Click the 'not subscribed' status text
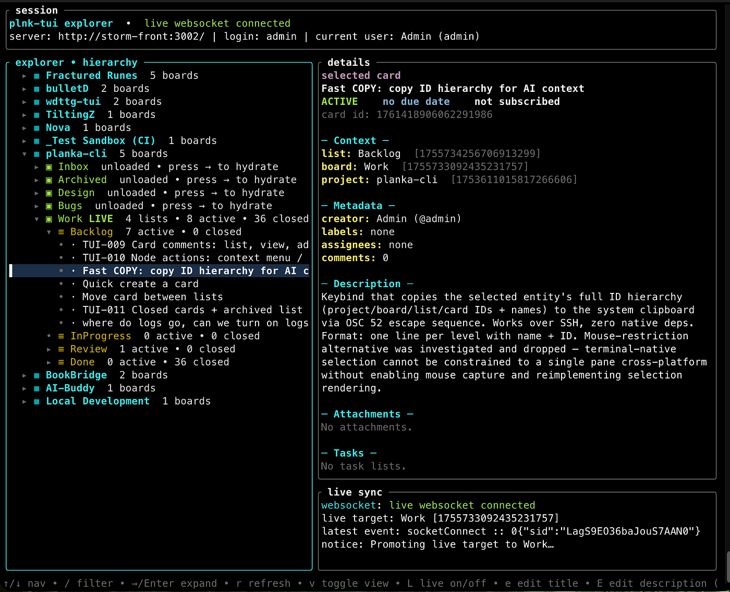The height and width of the screenshot is (592, 730). 517,102
